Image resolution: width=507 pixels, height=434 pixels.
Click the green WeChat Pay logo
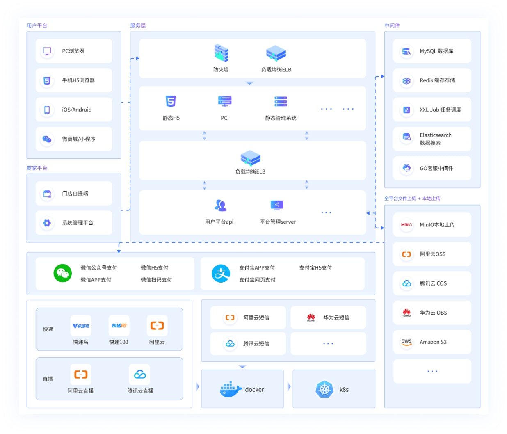pos(62,273)
